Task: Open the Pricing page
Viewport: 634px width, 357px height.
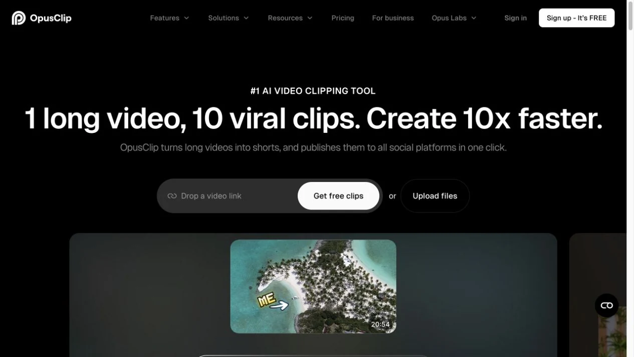Action: pyautogui.click(x=343, y=18)
